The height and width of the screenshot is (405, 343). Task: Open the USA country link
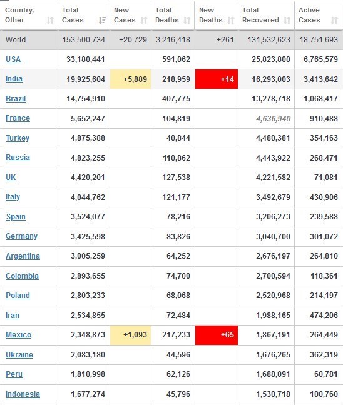pos(13,59)
